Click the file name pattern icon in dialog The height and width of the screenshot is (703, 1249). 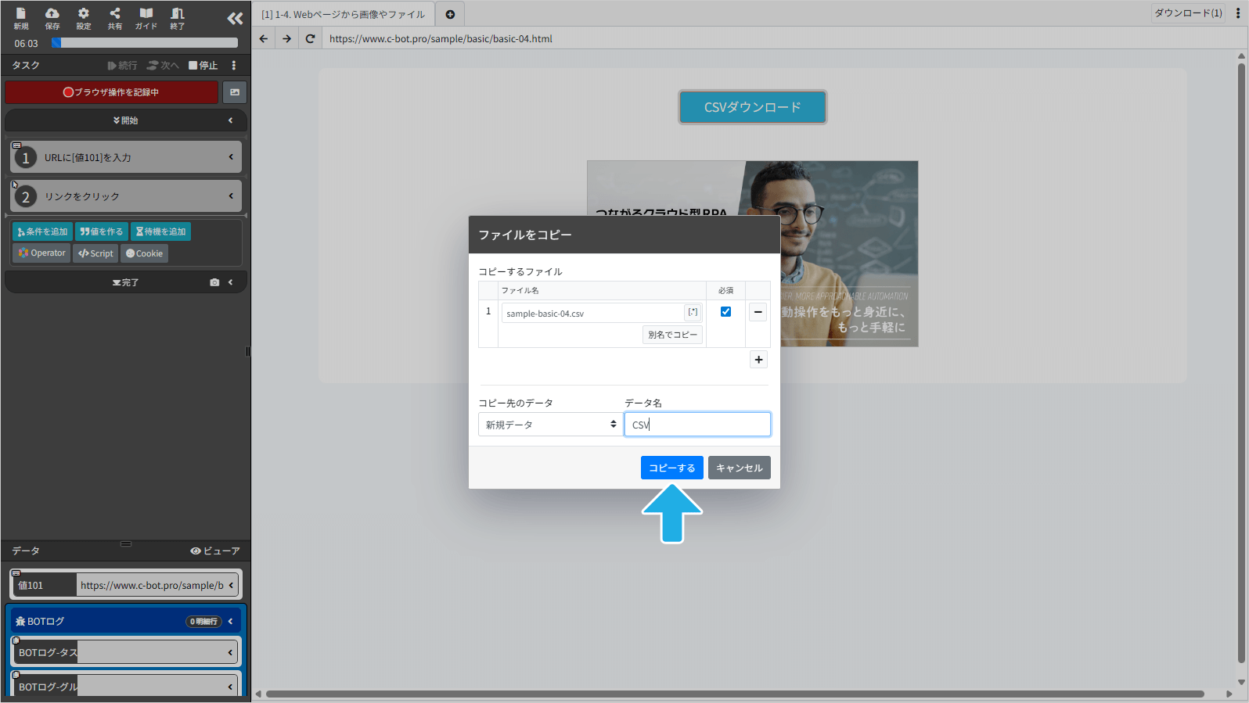click(693, 313)
